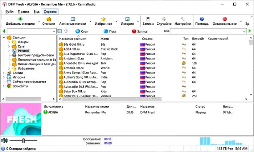The height and width of the screenshot is (152, 254).
Task: Sort by Страна column header
Action: (x=147, y=38)
